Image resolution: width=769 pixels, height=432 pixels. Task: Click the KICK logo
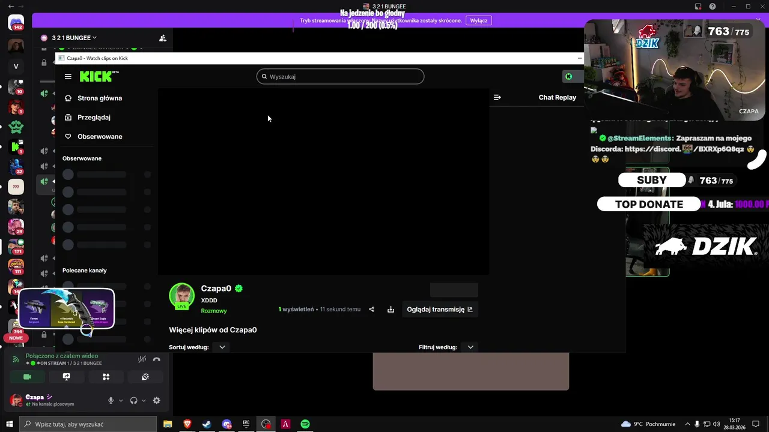pos(99,76)
